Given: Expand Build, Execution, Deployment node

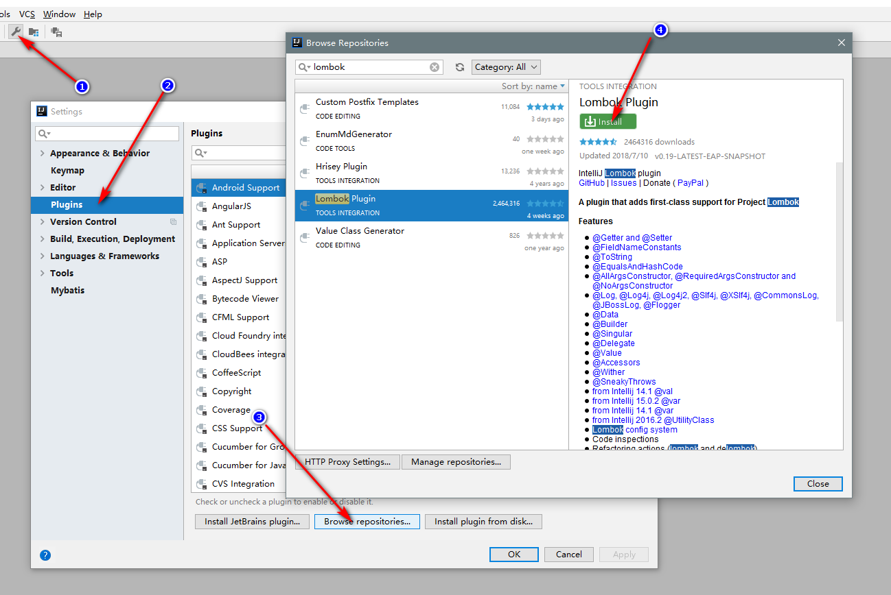Looking at the screenshot, I should pyautogui.click(x=43, y=239).
